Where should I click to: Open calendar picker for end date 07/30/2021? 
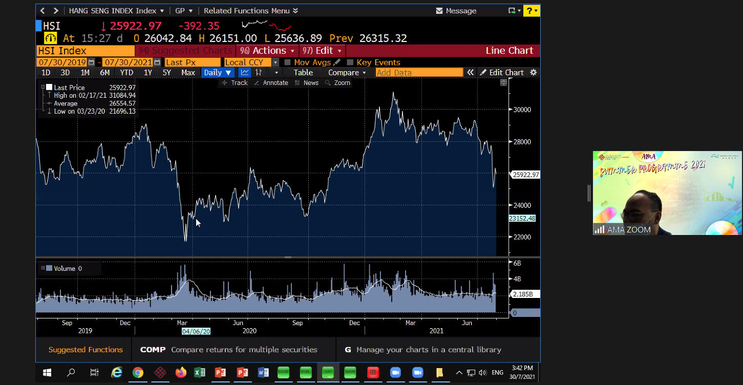pos(157,62)
